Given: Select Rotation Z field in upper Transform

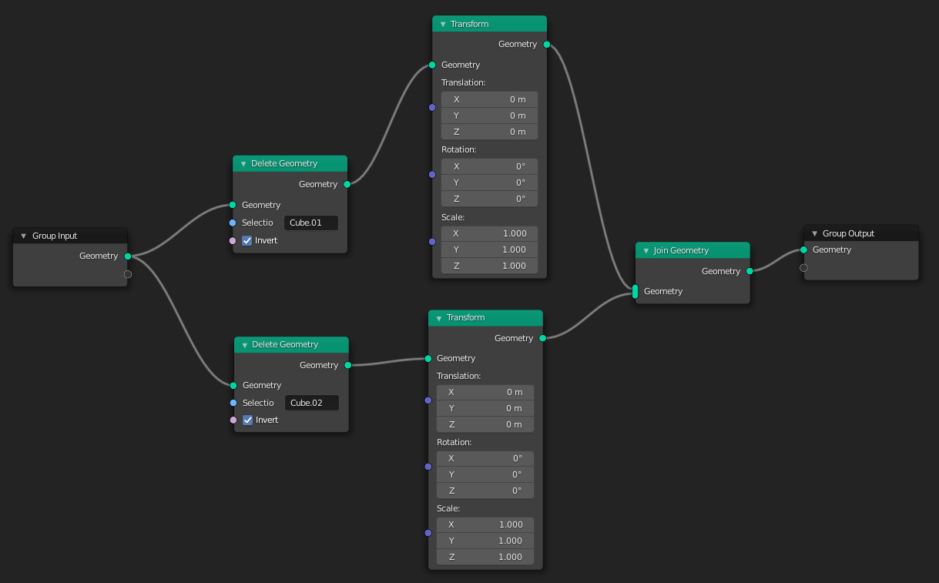Looking at the screenshot, I should point(489,199).
